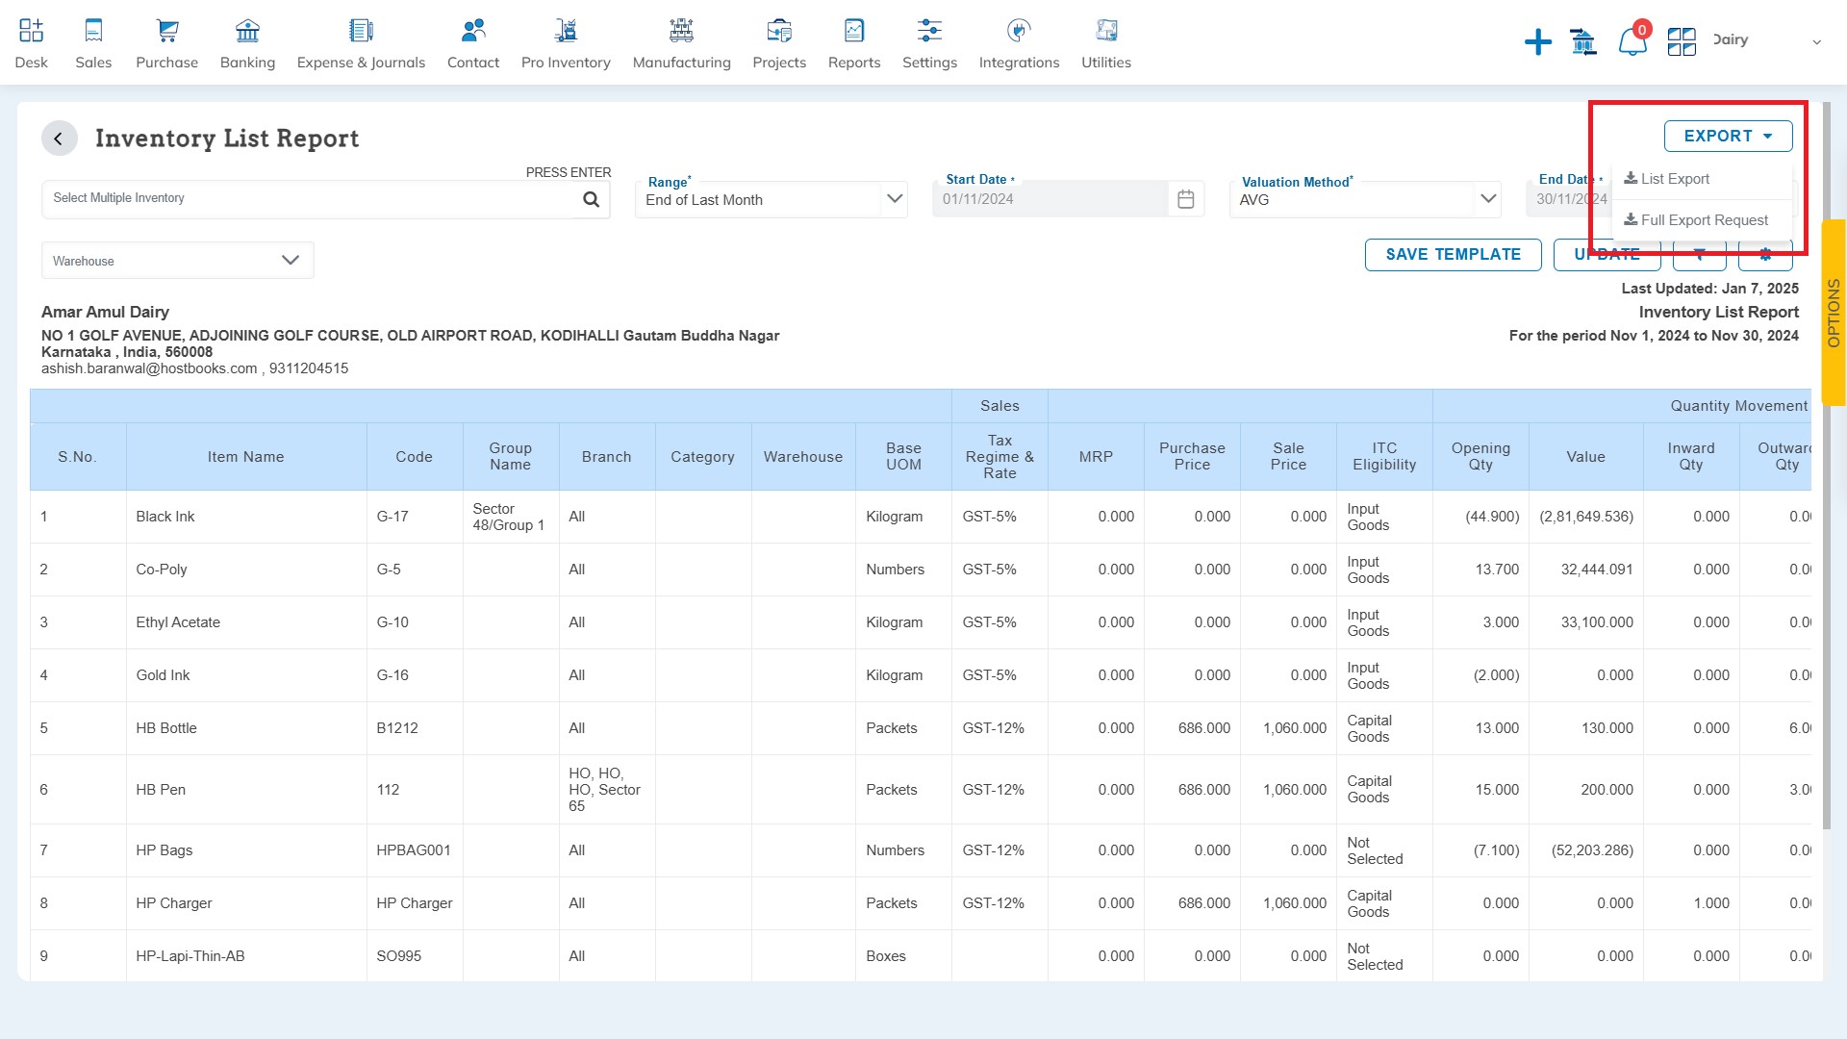The height and width of the screenshot is (1039, 1847).
Task: Click the Group Name column header
Action: (510, 457)
